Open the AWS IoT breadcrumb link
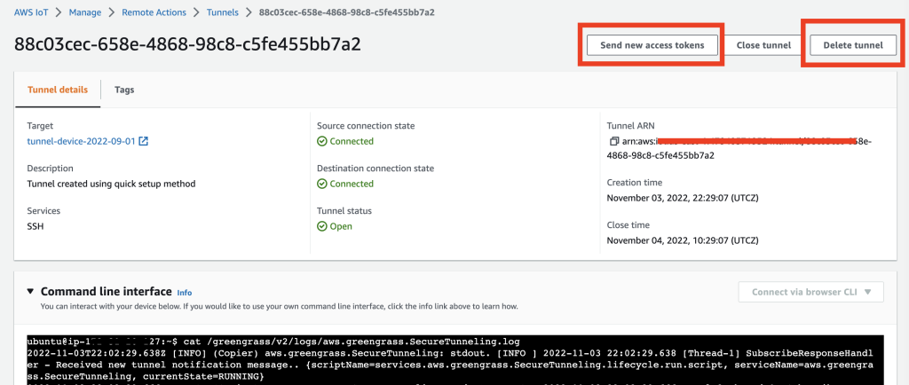Image resolution: width=909 pixels, height=385 pixels. coord(31,12)
